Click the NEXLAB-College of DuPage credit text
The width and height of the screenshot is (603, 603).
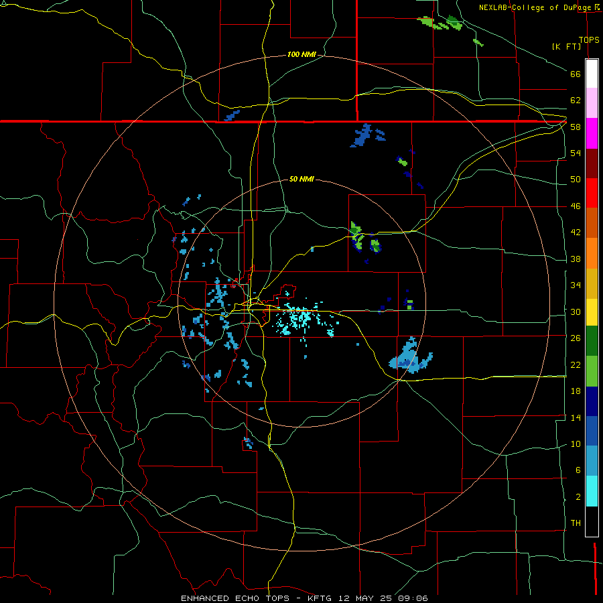tap(536, 7)
